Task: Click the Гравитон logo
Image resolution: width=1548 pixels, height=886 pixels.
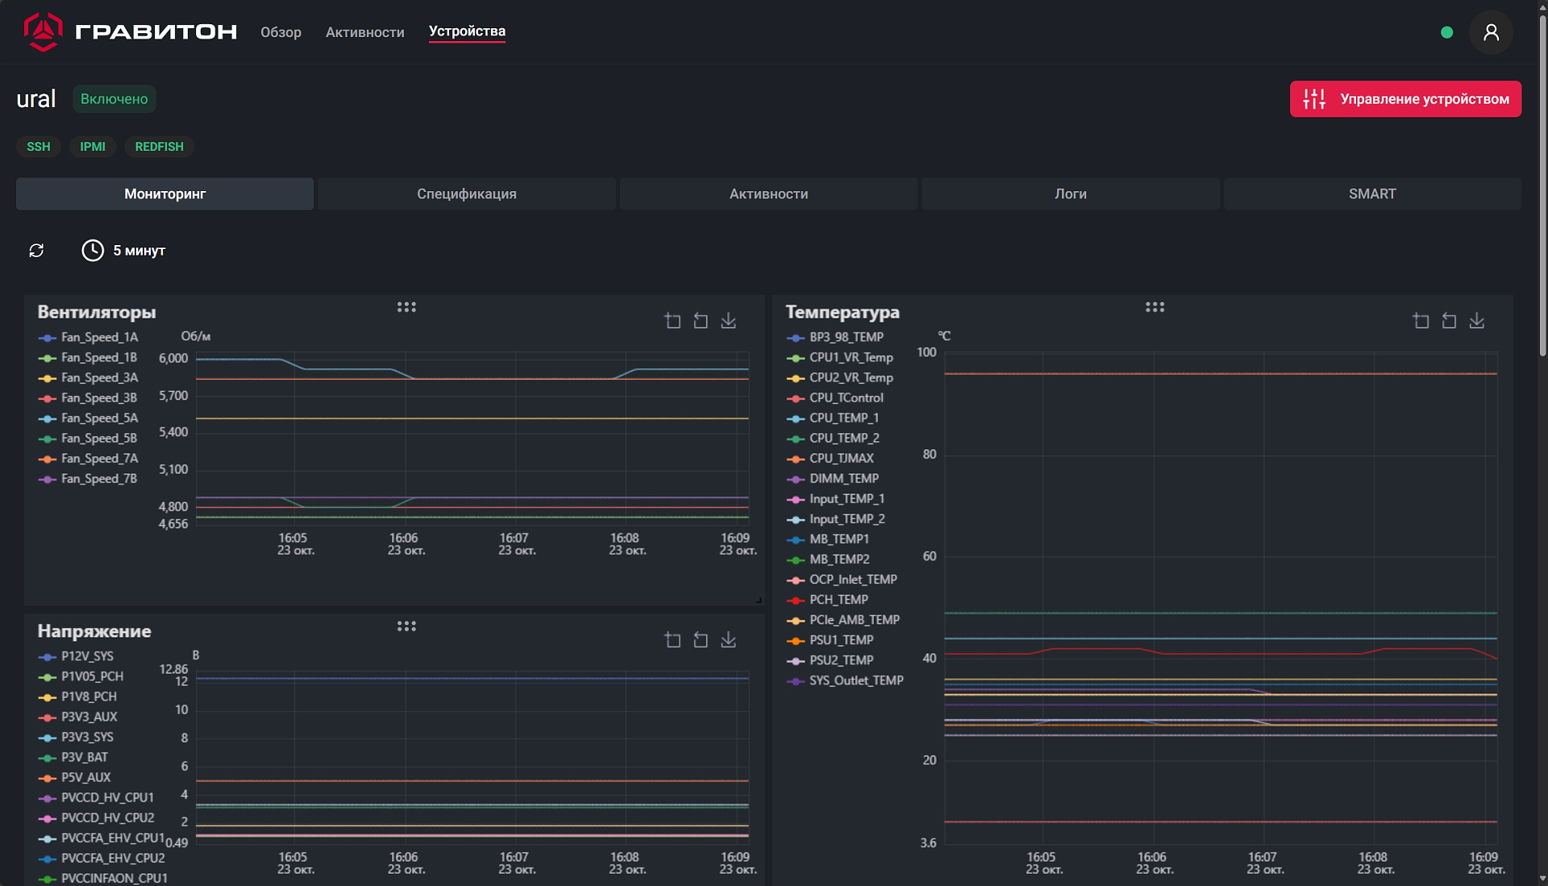Action: click(x=130, y=32)
